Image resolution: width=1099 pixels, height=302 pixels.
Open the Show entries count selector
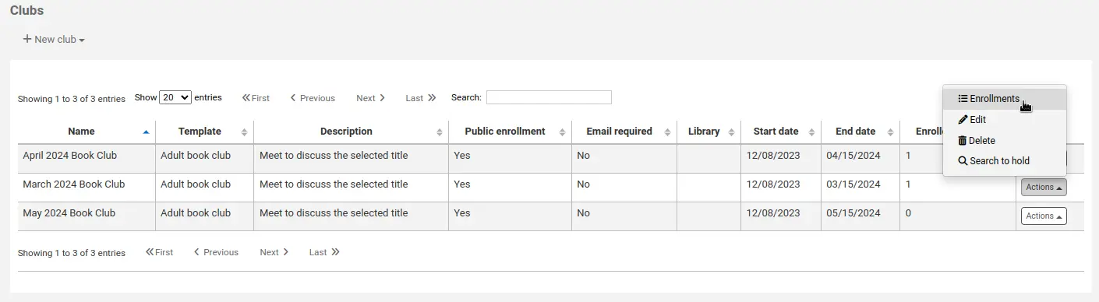[x=175, y=97]
